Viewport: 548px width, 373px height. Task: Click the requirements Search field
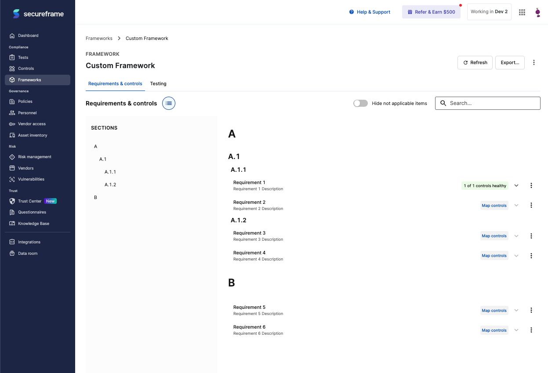(488, 103)
